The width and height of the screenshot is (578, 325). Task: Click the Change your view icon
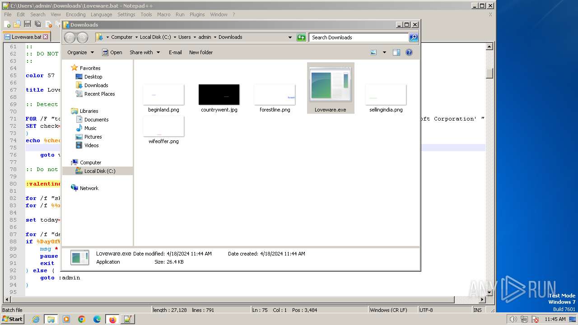[x=373, y=52]
